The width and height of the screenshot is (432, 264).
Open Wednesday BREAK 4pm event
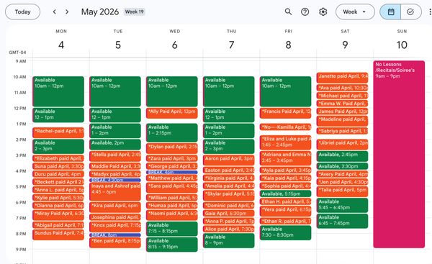coord(172,173)
